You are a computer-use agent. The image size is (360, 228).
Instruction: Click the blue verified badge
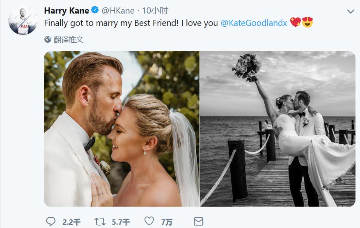click(94, 11)
